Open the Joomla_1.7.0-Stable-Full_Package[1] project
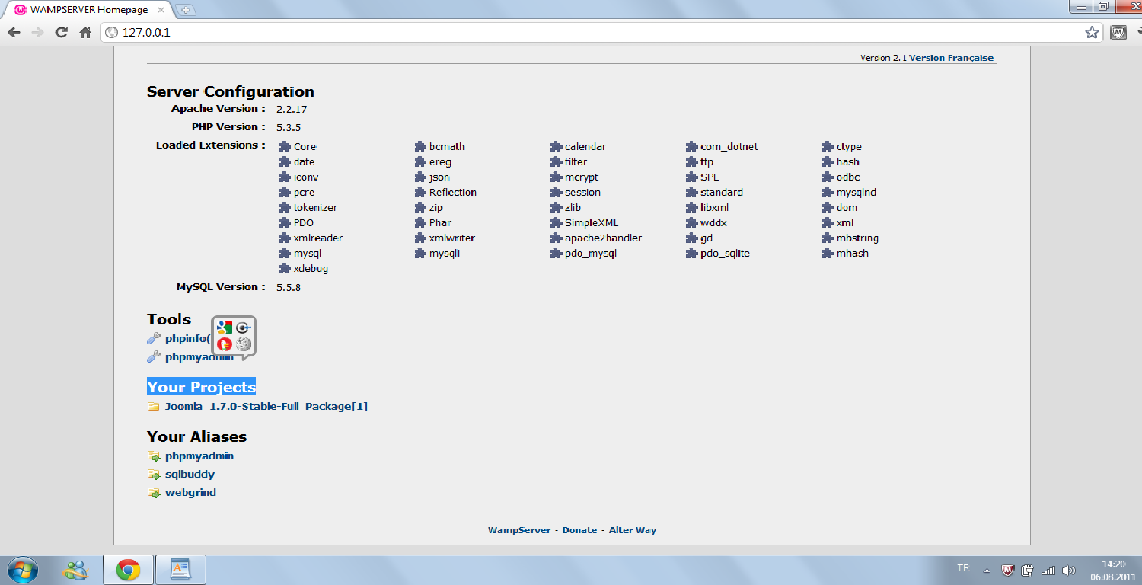1142x585 pixels. (x=266, y=407)
